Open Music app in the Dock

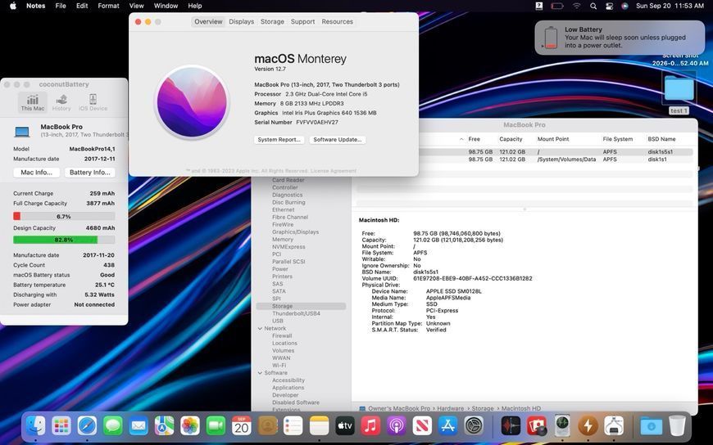[x=370, y=426]
